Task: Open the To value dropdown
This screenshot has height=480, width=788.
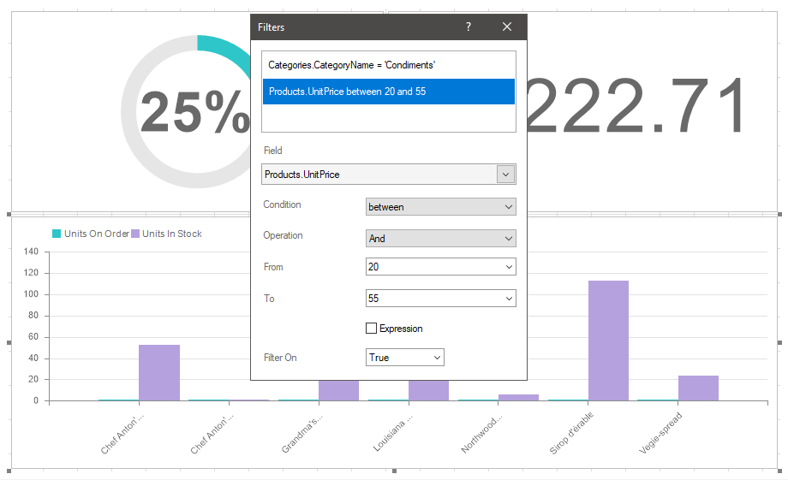Action: (x=509, y=299)
